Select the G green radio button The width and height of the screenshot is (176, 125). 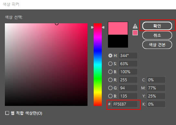point(110,88)
